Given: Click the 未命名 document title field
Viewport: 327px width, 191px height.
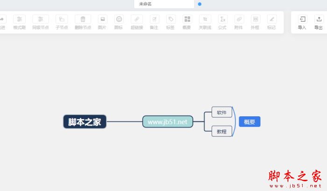Looking at the screenshot, I should pos(164,4).
